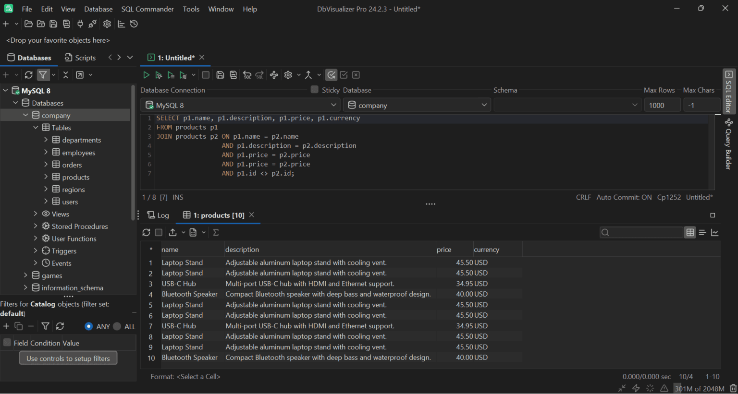This screenshot has height=394, width=738.
Task: Collapse the Tables node under company
Action: (36, 127)
